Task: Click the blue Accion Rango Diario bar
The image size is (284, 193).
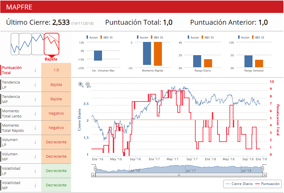Action: (x=197, y=61)
